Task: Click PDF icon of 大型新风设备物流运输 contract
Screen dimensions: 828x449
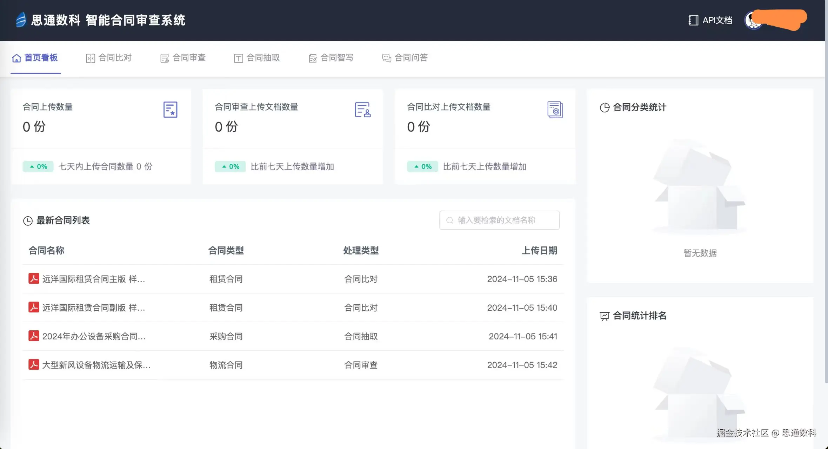Action: [34, 364]
